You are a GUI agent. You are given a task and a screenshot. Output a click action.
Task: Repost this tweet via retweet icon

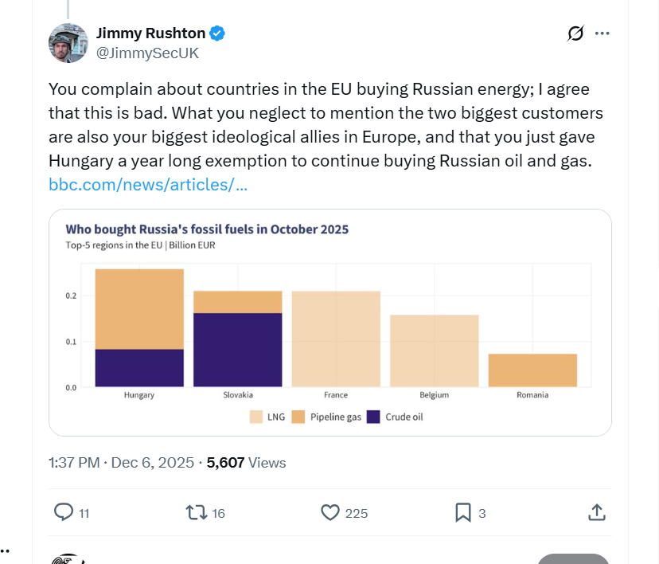tap(196, 513)
